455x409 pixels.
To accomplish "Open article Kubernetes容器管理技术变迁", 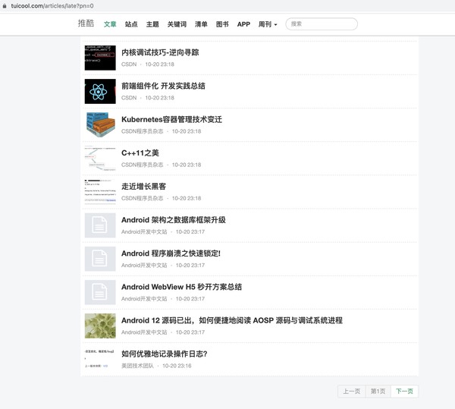I will 172,119.
